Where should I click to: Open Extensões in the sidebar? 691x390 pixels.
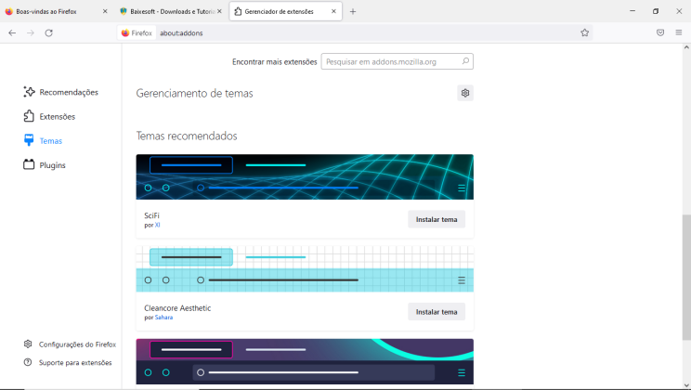click(49, 116)
